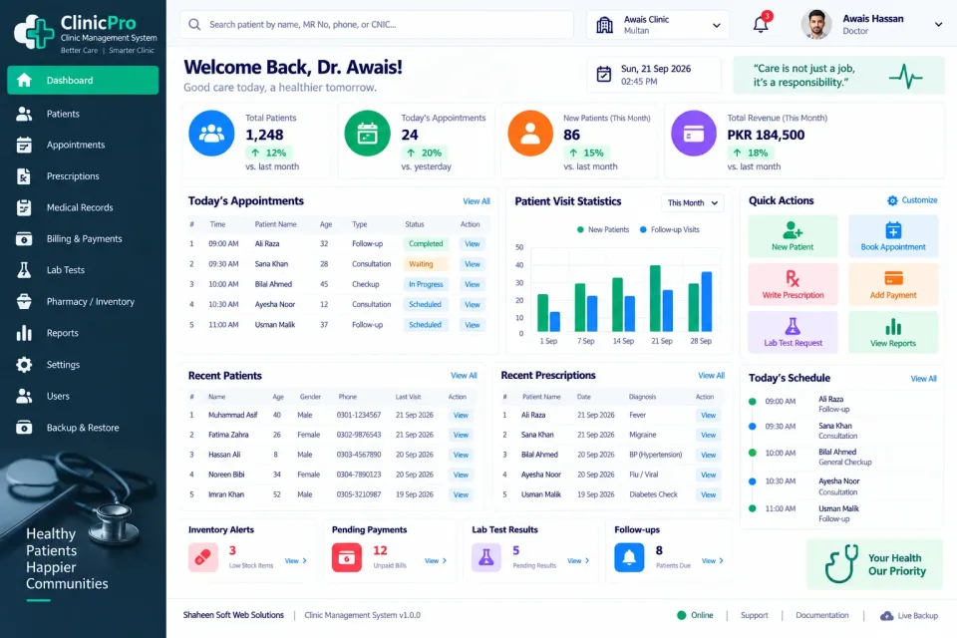The width and height of the screenshot is (957, 638).
Task: Click the New Patient quick action
Action: click(793, 236)
